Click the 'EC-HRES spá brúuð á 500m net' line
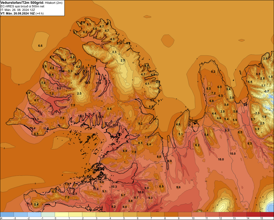274x220 pixels. click(x=22, y=6)
